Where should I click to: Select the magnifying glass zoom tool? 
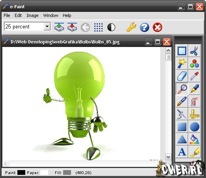(182, 89)
